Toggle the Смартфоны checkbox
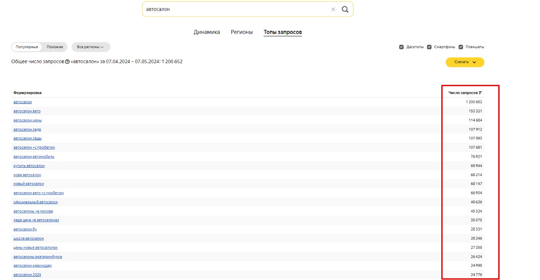Image resolution: width=540 pixels, height=280 pixels. tap(429, 47)
